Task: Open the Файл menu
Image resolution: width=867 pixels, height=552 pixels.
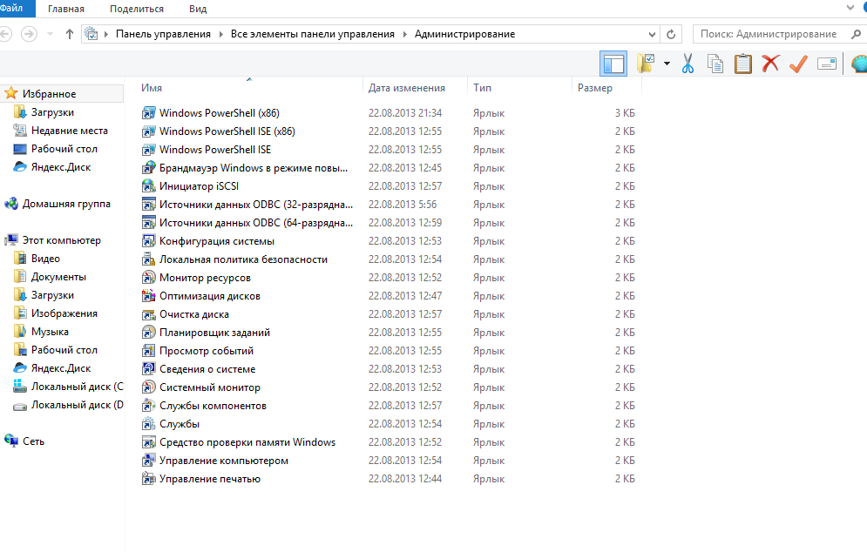Action: pos(11,9)
